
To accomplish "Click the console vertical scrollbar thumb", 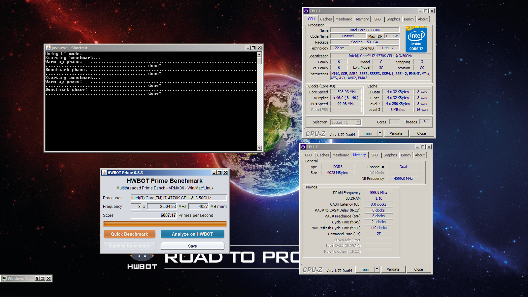I will coord(259,61).
